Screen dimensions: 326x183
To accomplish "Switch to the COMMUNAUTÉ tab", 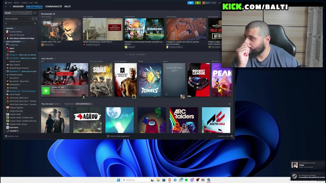I will (x=53, y=6).
